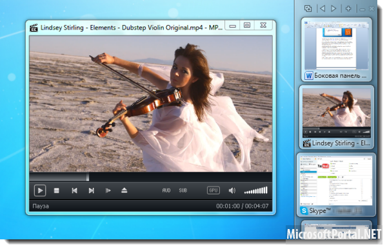
Task: Click the plus icon in side panel toolbar
Action: [x=348, y=8]
